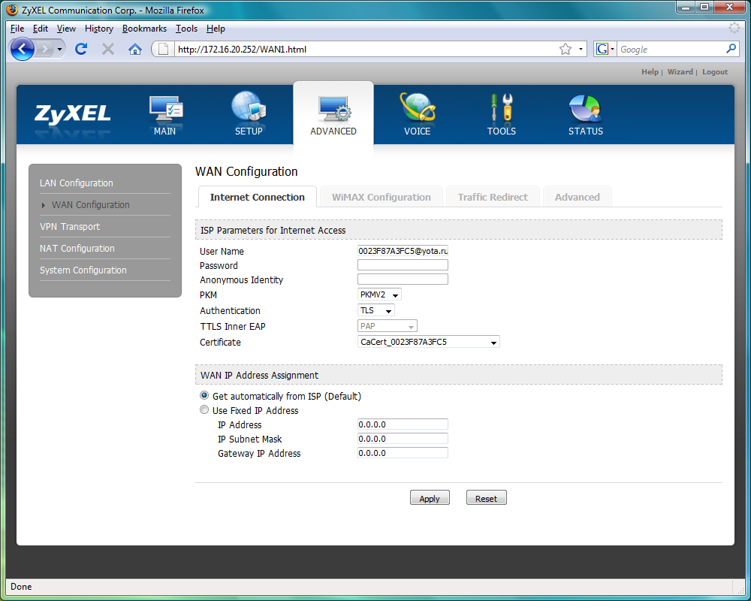Open the TTLS Inner EAP dropdown
Image resolution: width=751 pixels, height=601 pixels.
tap(388, 326)
